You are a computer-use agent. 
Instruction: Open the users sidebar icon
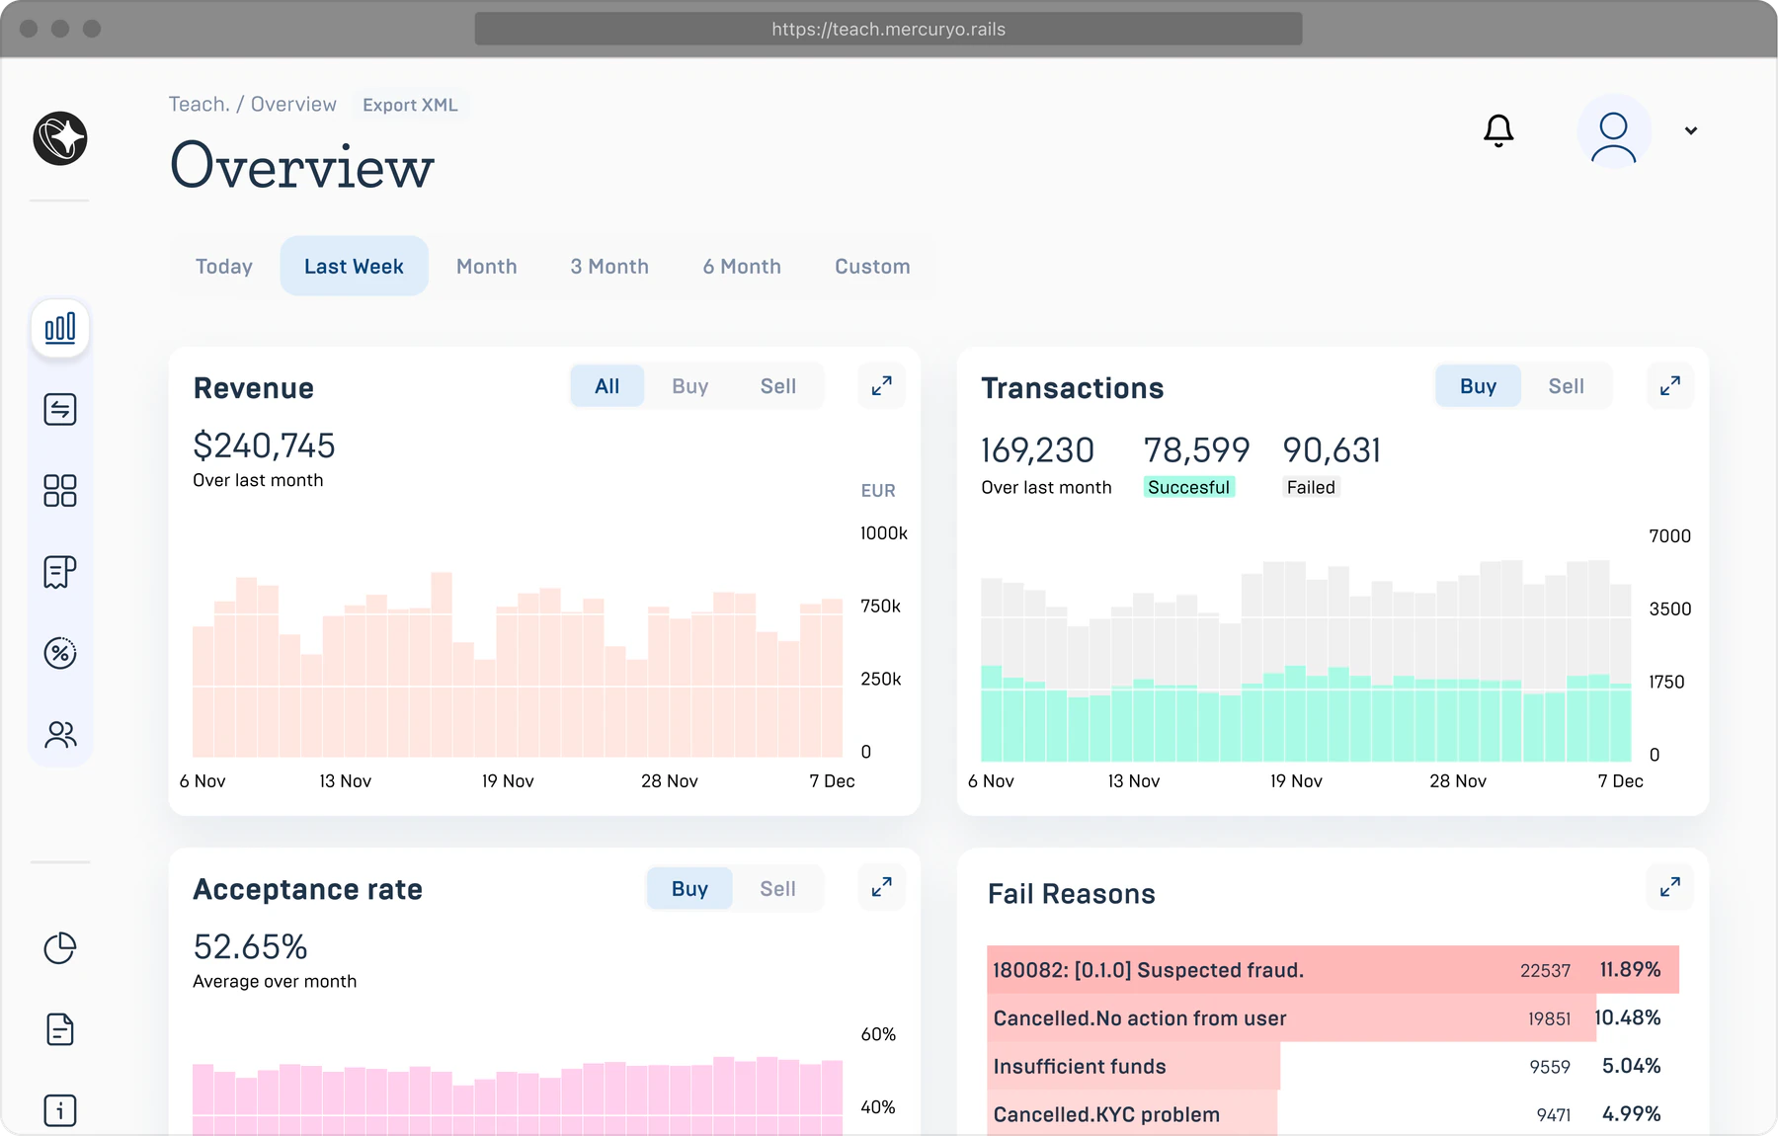click(60, 734)
